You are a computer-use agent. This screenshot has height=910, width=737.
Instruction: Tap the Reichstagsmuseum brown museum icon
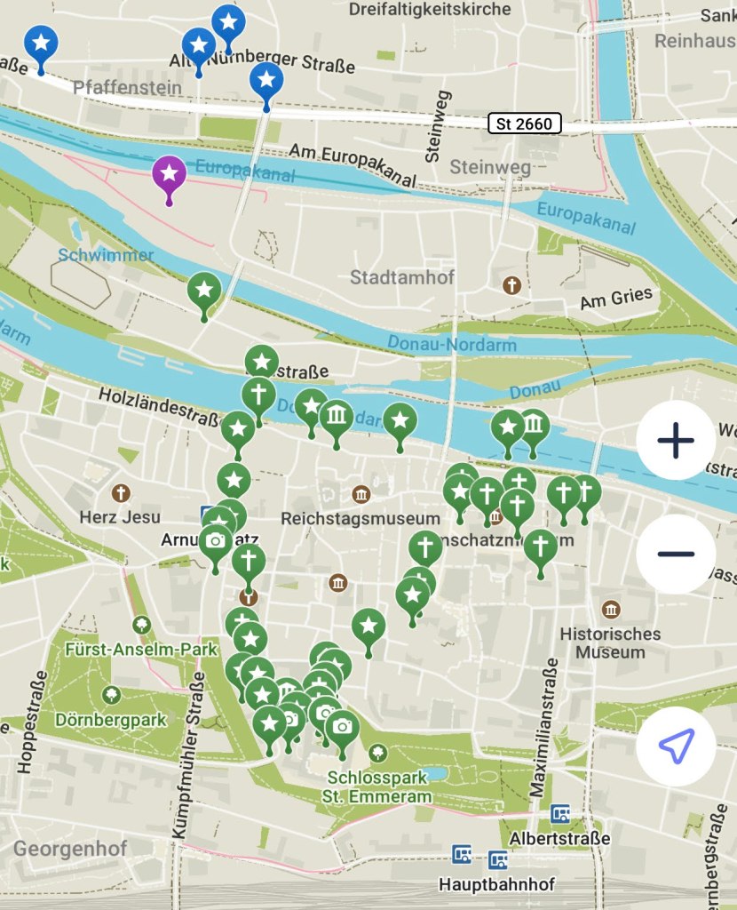click(x=361, y=494)
